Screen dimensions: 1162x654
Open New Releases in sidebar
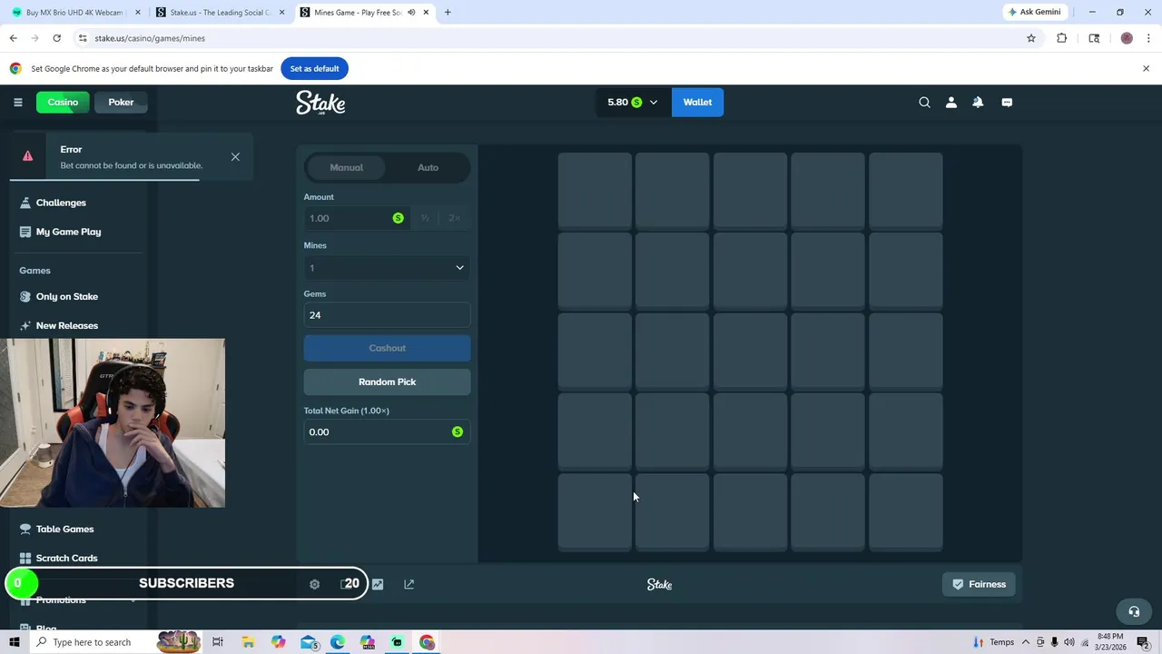67,325
